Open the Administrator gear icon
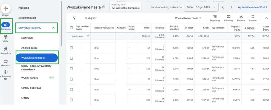The width and height of the screenshot is (271, 110). click(x=6, y=72)
